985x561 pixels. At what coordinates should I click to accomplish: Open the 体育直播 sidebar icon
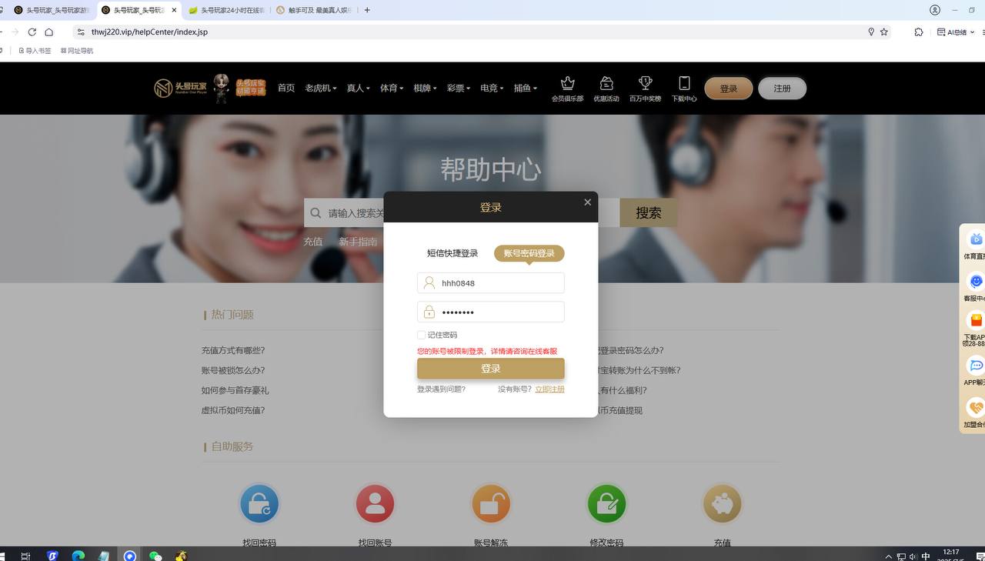(x=976, y=240)
